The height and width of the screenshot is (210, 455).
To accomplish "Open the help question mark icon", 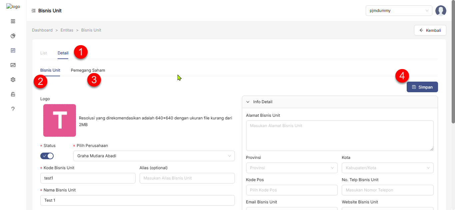I will pos(13,109).
